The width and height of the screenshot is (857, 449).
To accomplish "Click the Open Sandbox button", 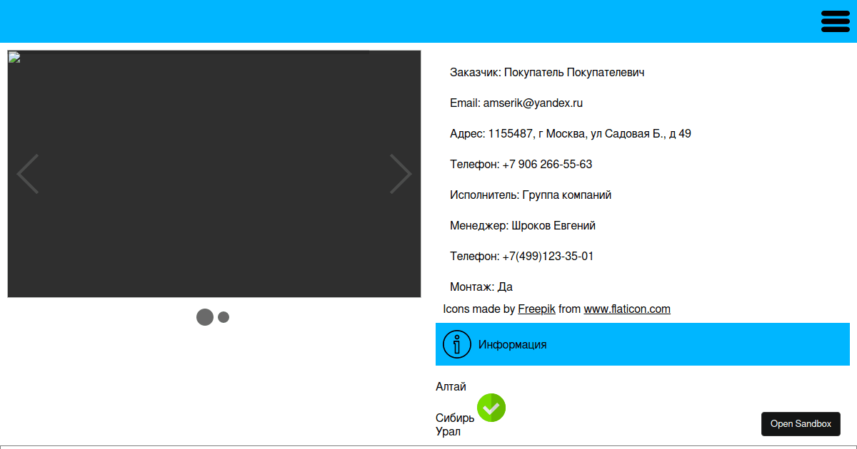I will 801,423.
